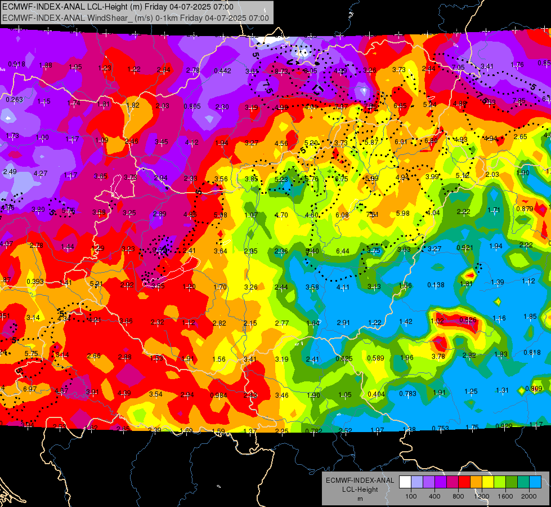Click the wind shear value 0.138

coord(436,285)
